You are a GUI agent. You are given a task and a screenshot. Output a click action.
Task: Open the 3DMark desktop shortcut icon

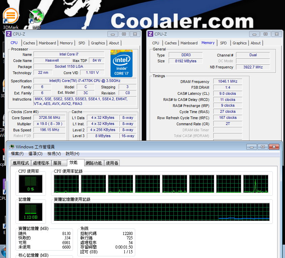point(11,16)
